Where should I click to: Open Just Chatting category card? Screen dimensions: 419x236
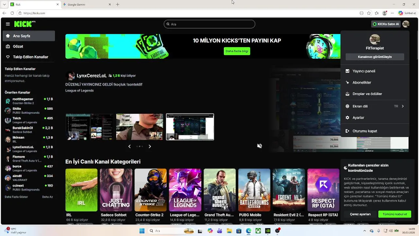pos(116,190)
